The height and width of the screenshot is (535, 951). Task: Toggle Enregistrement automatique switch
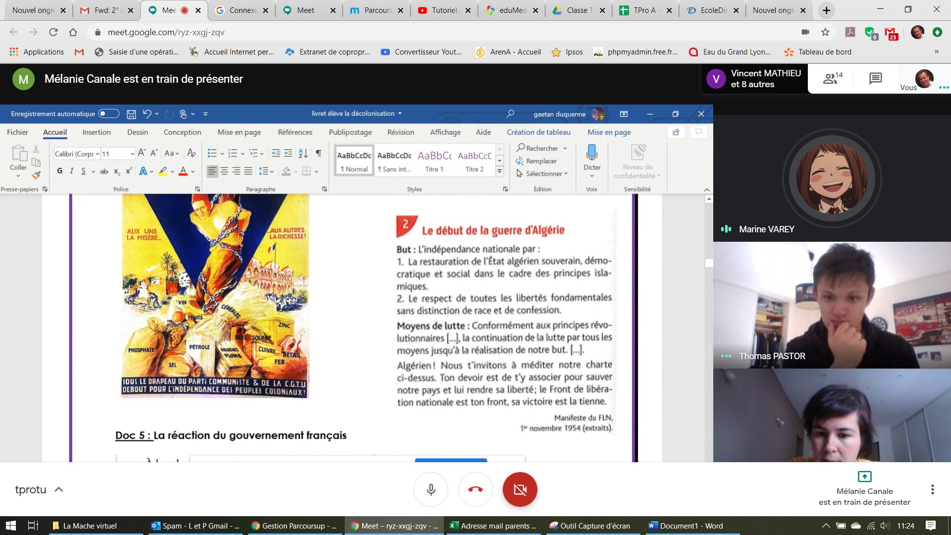(x=108, y=114)
